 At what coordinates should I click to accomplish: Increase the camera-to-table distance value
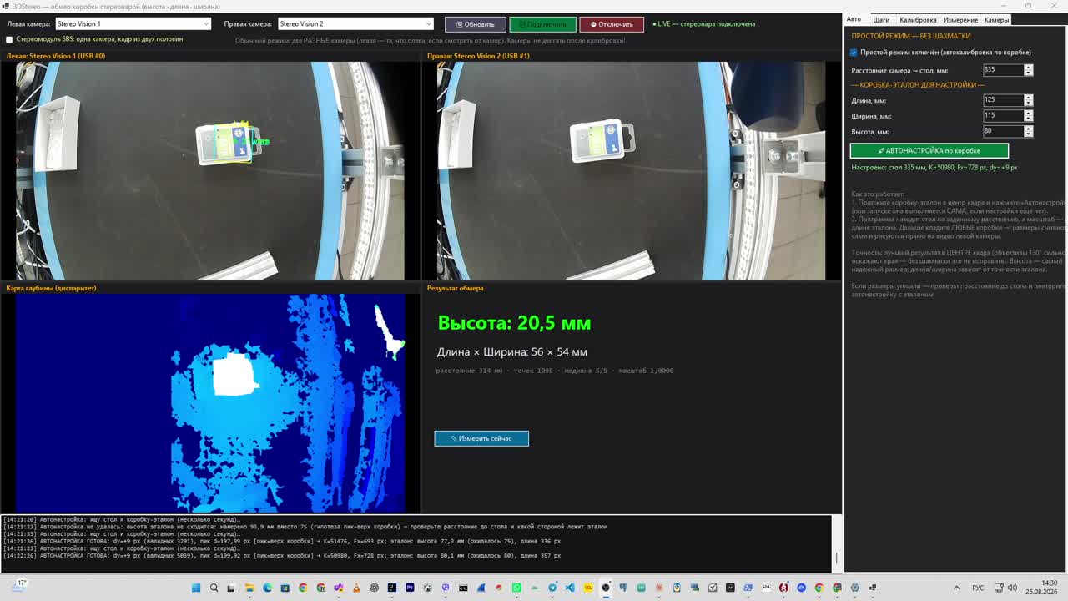click(1028, 68)
